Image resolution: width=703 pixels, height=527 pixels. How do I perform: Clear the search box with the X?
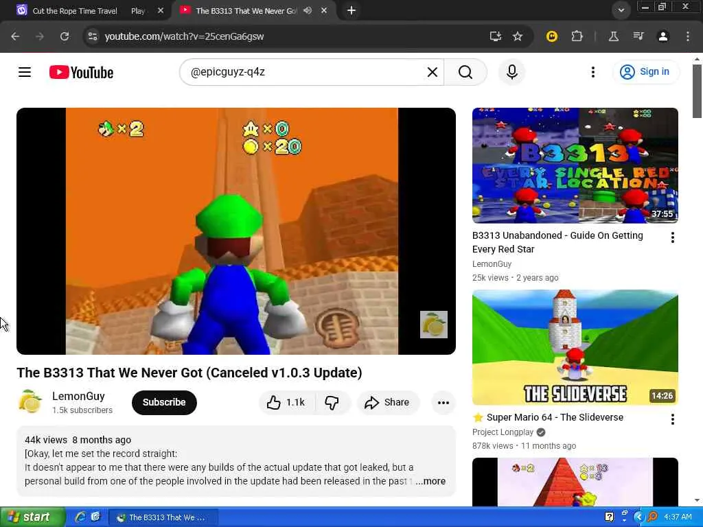pos(433,72)
